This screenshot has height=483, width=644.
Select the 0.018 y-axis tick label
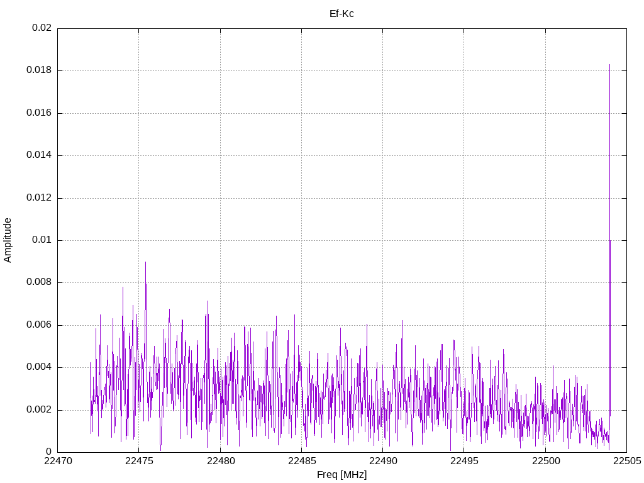tap(38, 70)
